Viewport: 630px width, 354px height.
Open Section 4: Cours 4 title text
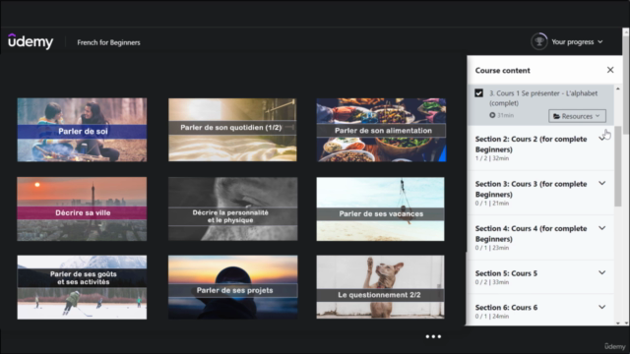pyautogui.click(x=531, y=234)
